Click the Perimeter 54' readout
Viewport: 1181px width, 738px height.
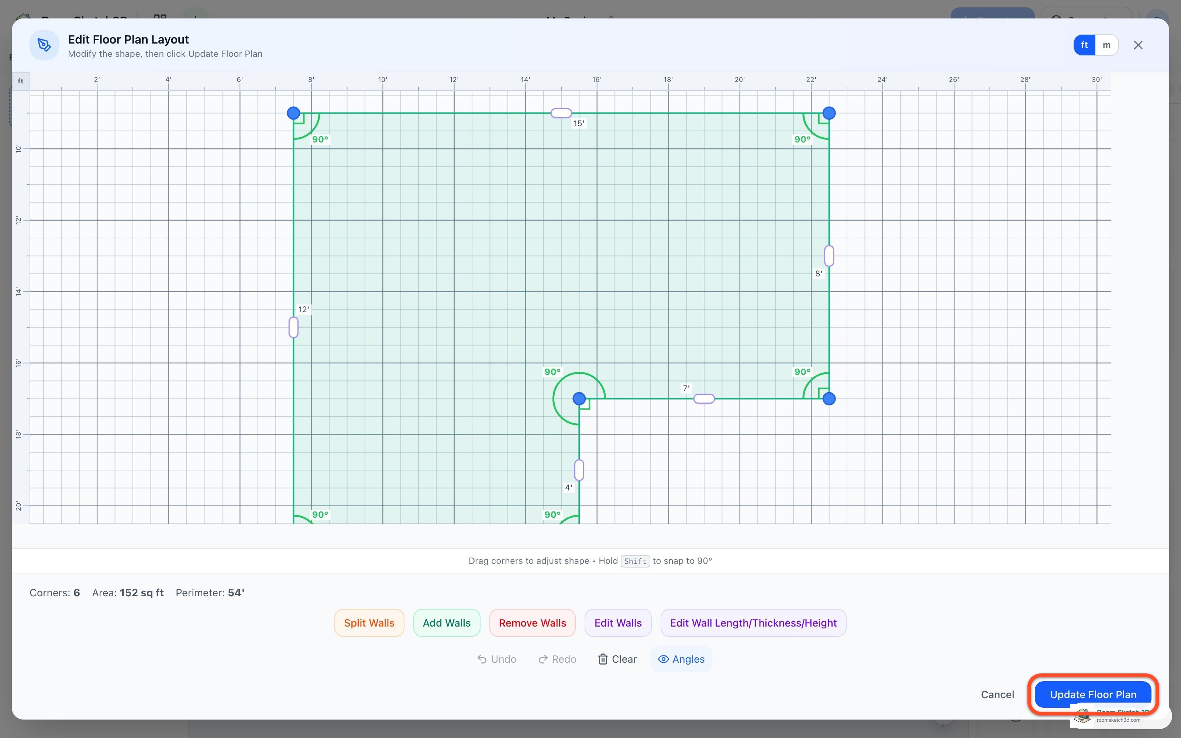click(x=210, y=593)
